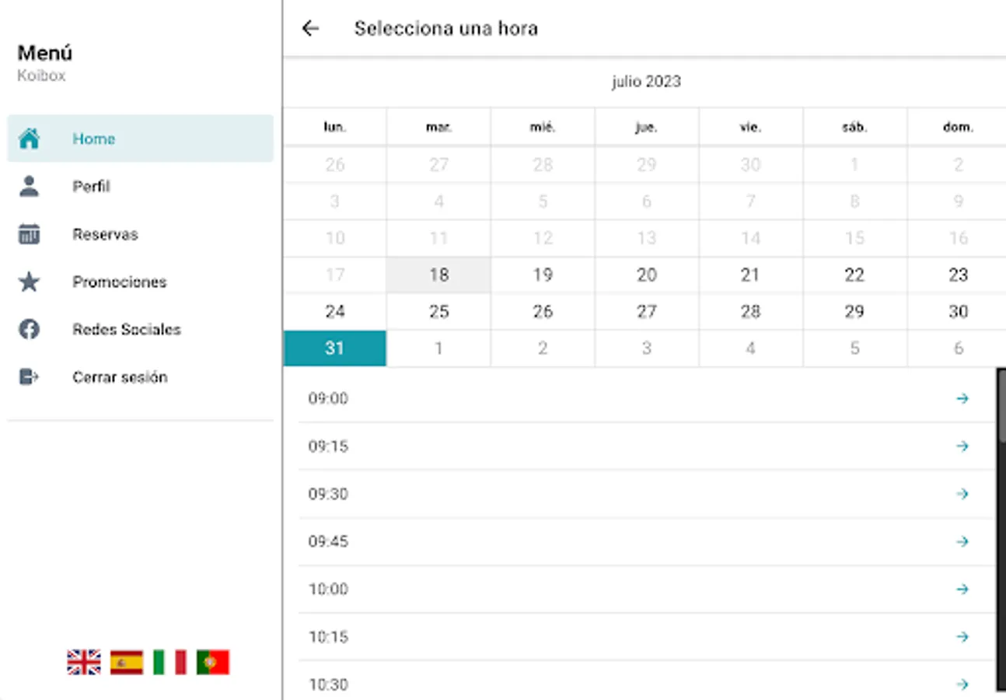The image size is (1006, 700).
Task: Click the Reservas calendar icon
Action: (x=29, y=234)
